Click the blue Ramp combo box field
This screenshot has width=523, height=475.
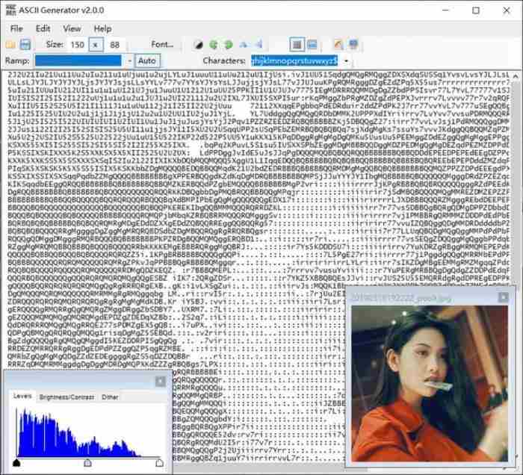tap(78, 60)
